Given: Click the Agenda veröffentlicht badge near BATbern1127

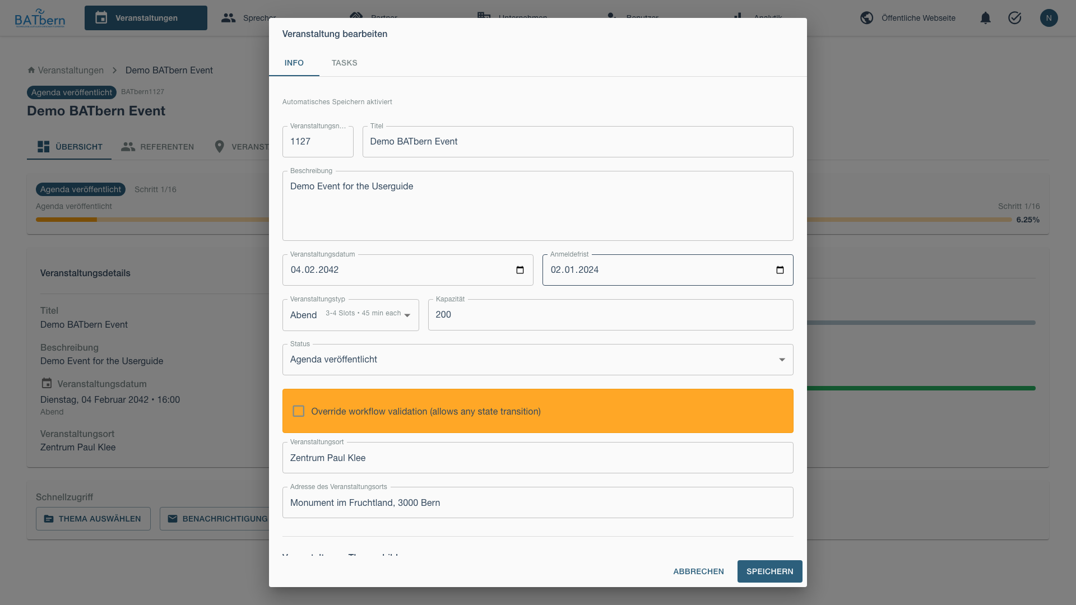Looking at the screenshot, I should pos(72,92).
